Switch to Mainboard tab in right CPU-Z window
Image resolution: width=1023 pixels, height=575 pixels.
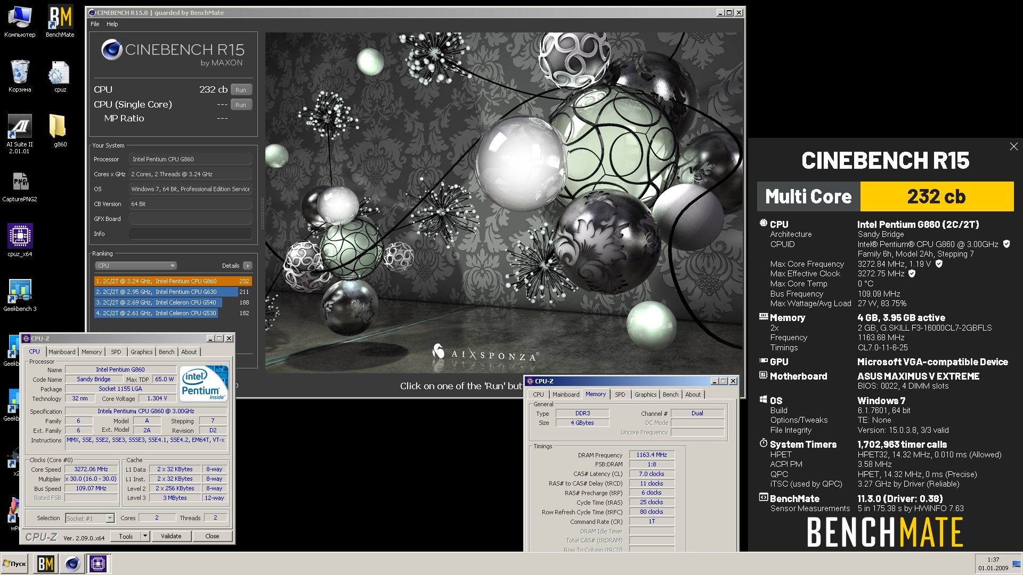(x=566, y=395)
